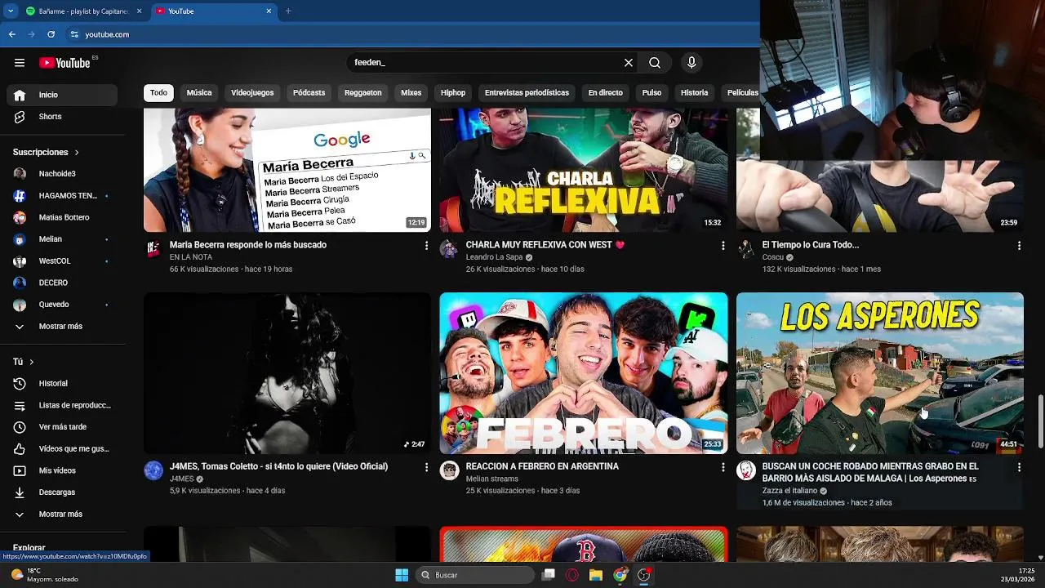Open new browser tab with plus button

[x=288, y=11]
